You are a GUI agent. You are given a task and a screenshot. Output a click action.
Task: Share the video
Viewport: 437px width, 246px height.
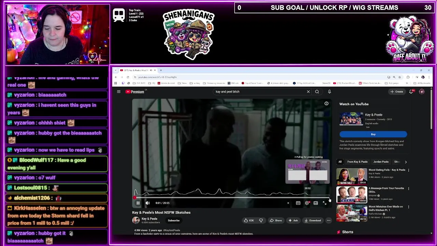(276, 220)
